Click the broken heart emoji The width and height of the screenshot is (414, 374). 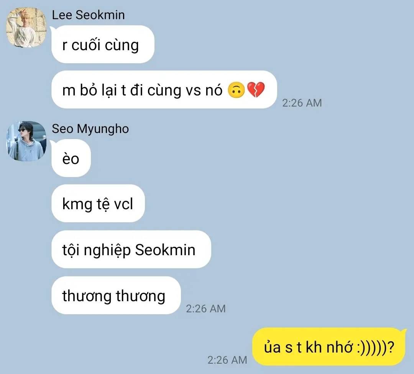256,90
